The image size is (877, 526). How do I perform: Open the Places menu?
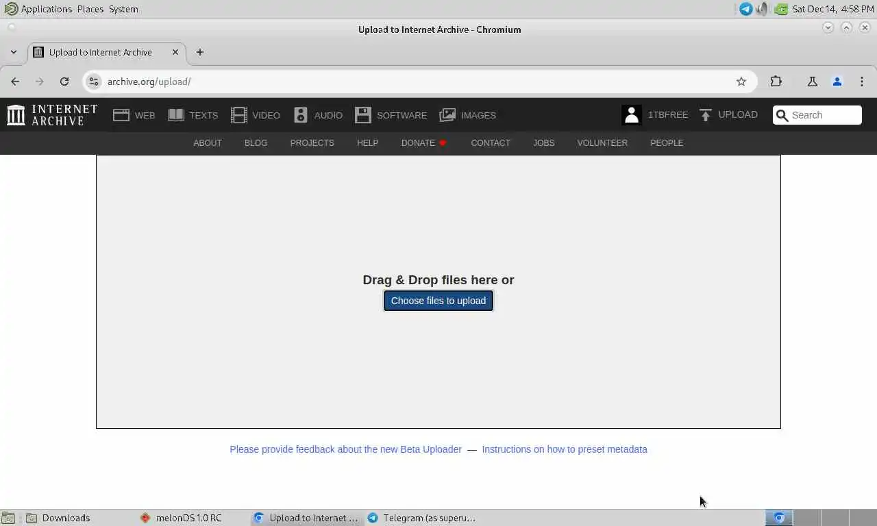tap(90, 9)
